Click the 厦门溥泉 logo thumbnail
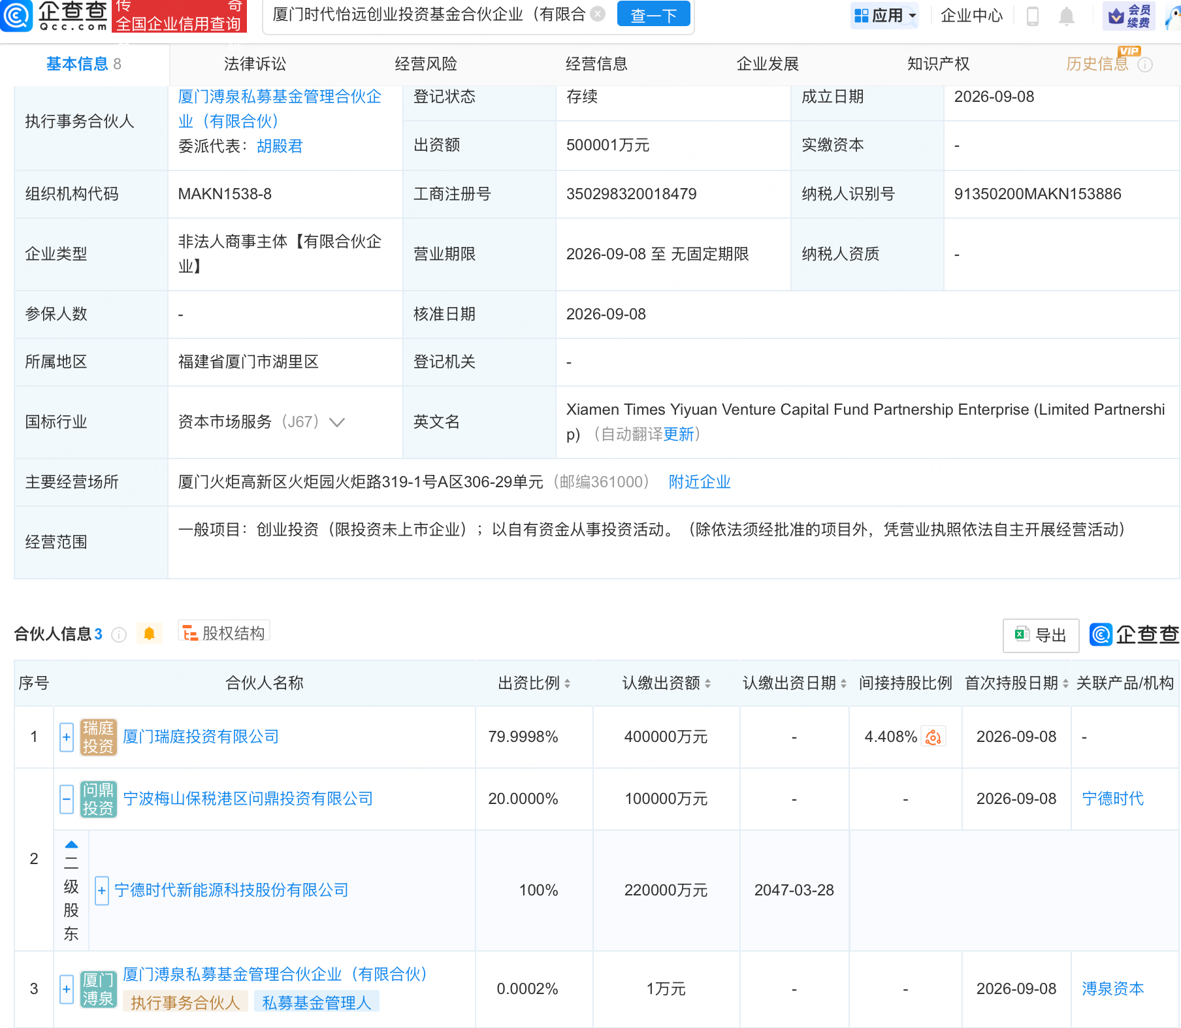 [x=98, y=989]
